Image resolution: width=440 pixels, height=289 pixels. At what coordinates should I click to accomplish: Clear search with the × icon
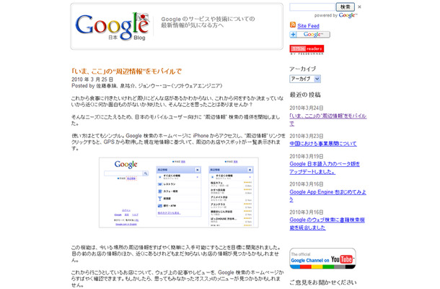(x=359, y=7)
